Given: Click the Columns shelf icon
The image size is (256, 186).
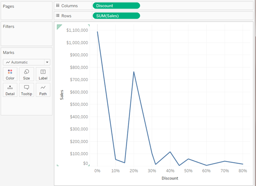Looking at the screenshot, I should pos(58,6).
